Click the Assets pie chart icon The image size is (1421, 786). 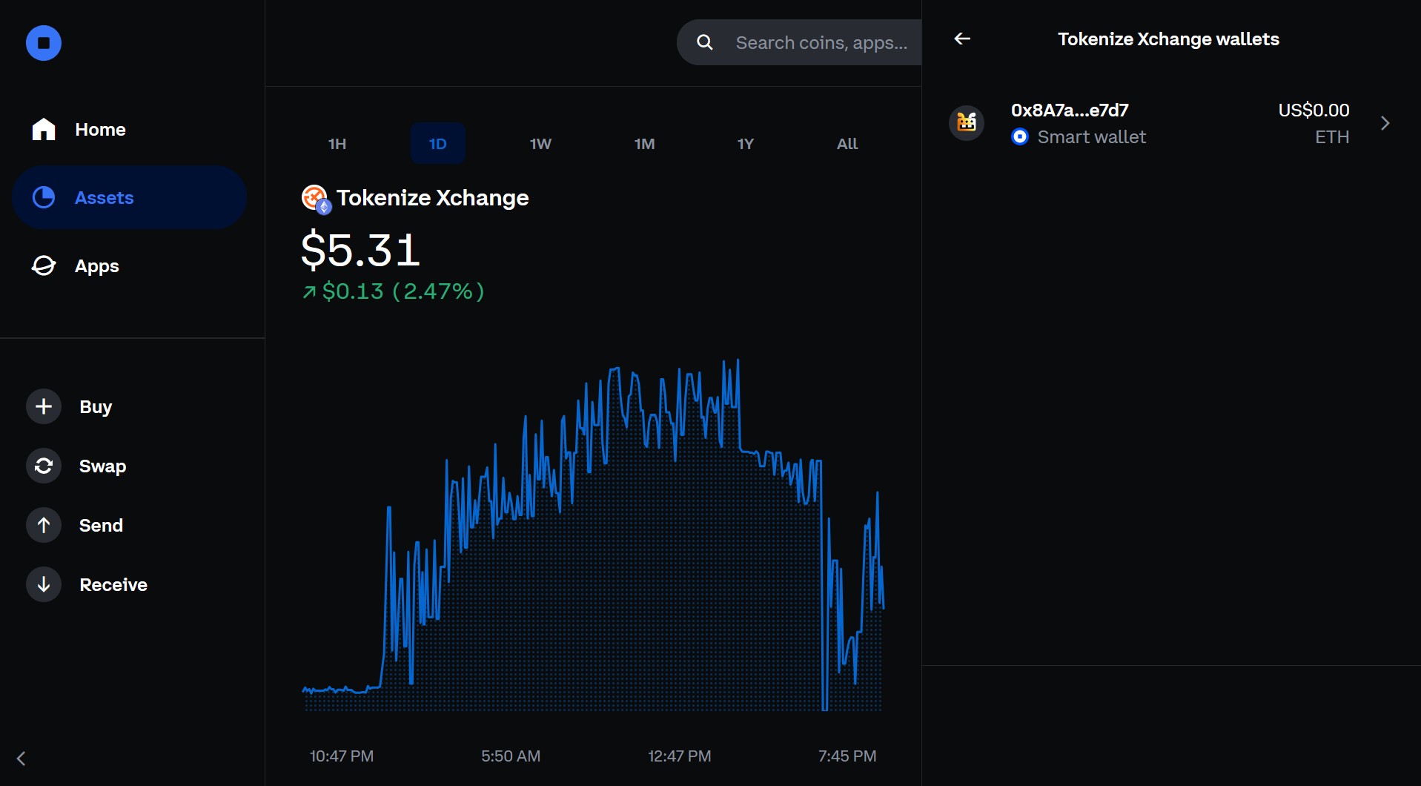pos(44,197)
